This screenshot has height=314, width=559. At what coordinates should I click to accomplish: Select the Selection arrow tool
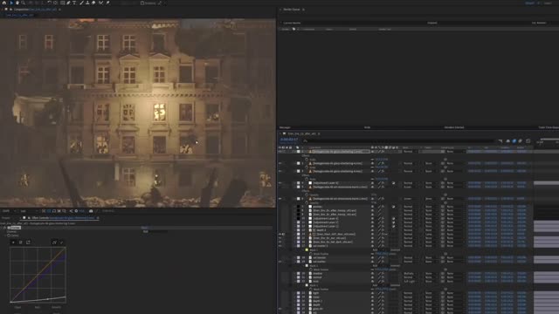click(x=11, y=3)
